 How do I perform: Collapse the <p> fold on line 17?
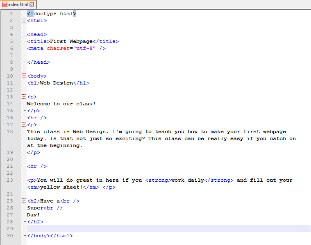click(x=24, y=125)
